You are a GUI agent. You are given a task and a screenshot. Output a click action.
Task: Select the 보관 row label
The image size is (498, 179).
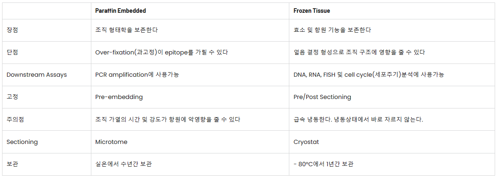pos(12,164)
